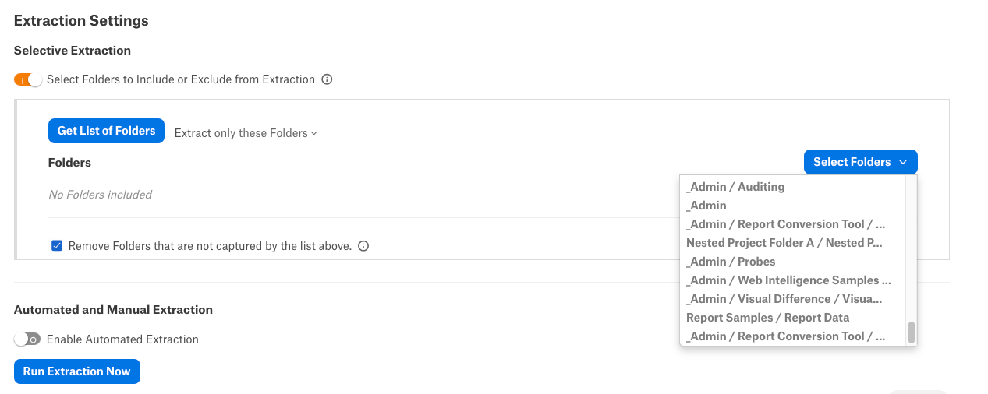Uncheck Remove Folders not captured checkbox
The width and height of the screenshot is (988, 394).
pyautogui.click(x=57, y=246)
